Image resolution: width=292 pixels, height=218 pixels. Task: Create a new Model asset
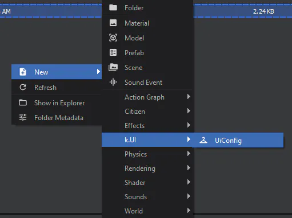147,38
